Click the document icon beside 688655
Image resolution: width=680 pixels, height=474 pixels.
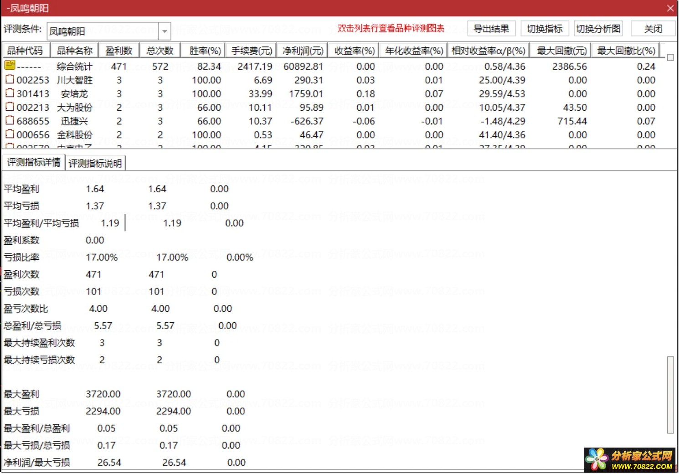coord(10,120)
